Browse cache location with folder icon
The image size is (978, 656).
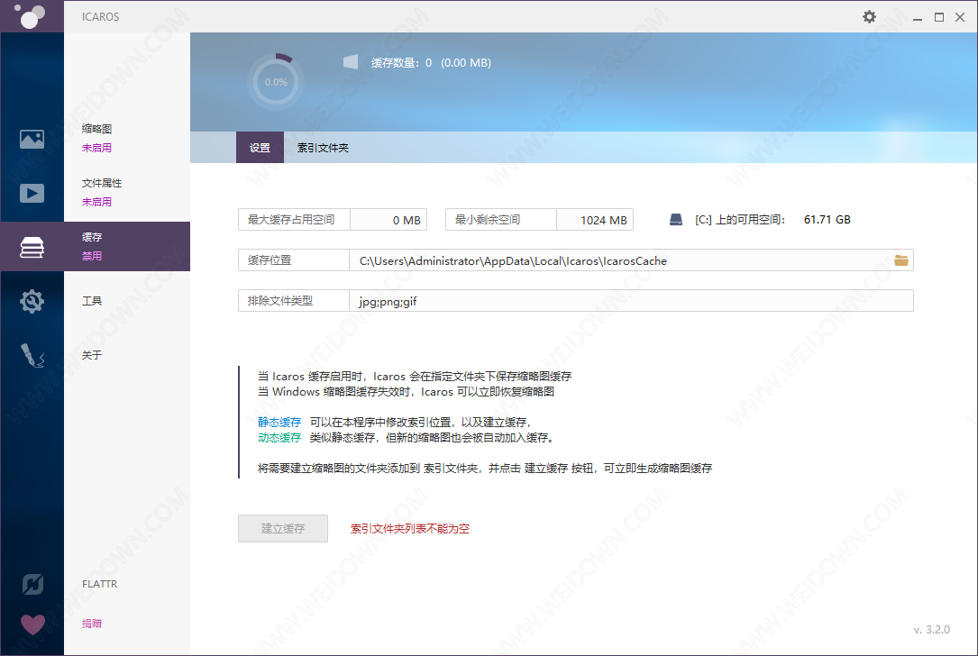coord(900,260)
